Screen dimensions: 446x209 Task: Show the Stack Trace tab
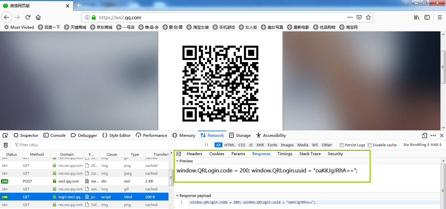point(310,154)
